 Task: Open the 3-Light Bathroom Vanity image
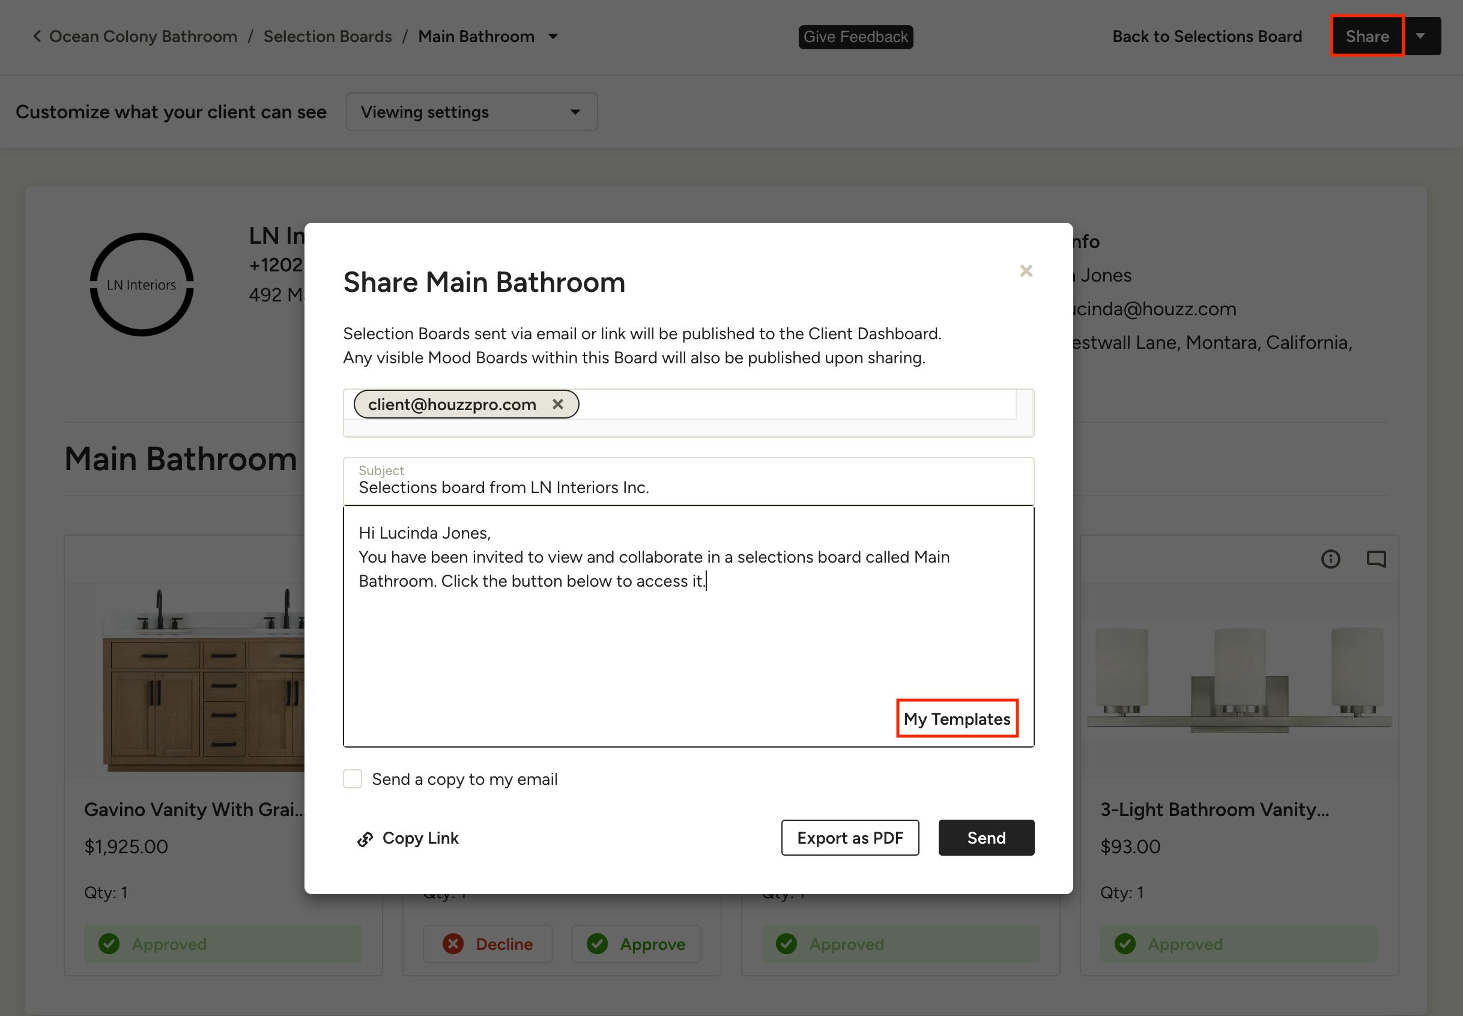click(1239, 679)
